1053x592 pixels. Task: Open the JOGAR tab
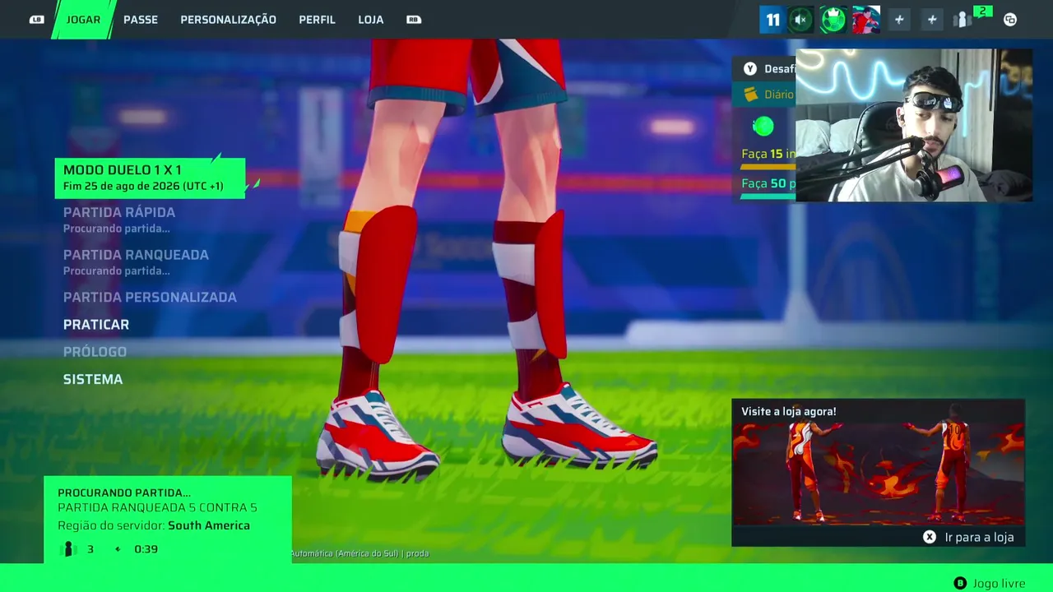tap(83, 19)
